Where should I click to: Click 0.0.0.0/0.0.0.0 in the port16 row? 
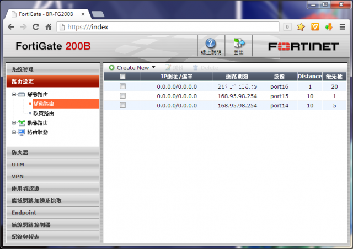pyautogui.click(x=176, y=86)
